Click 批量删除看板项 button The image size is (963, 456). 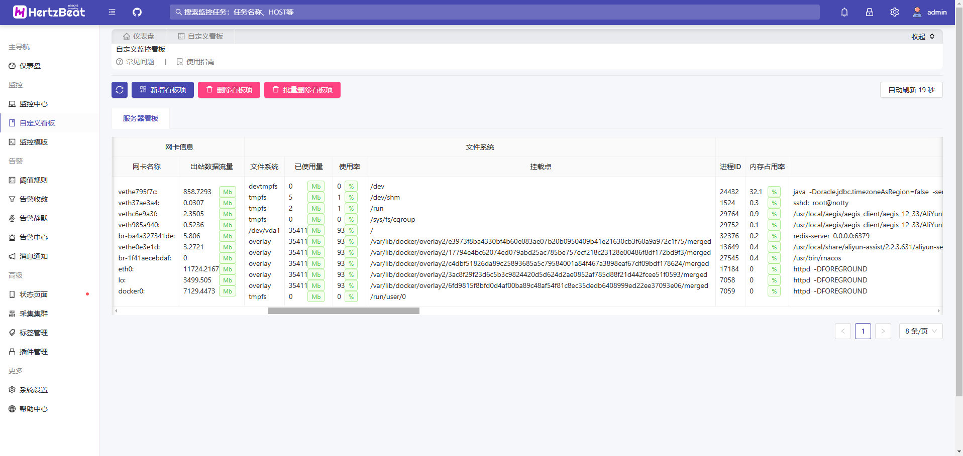coord(302,90)
